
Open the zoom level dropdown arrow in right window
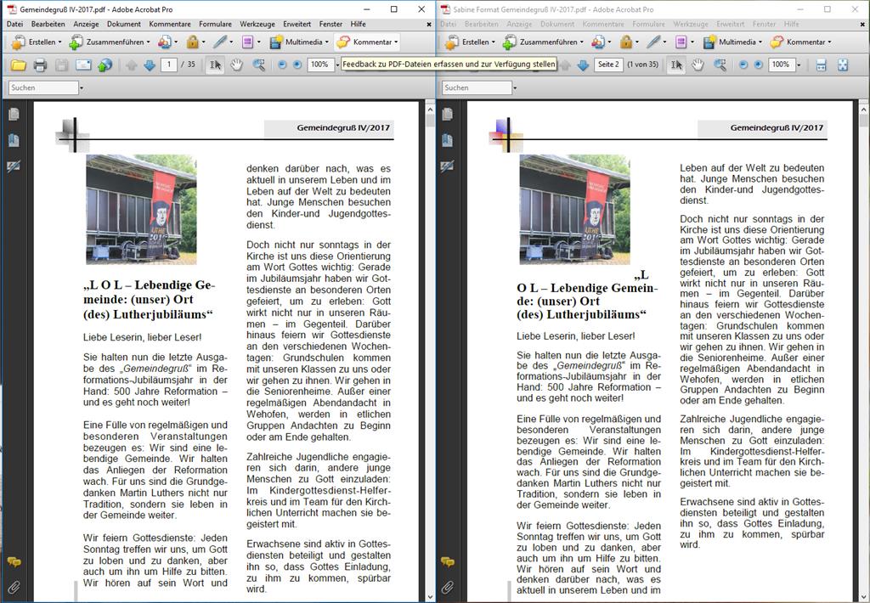pyautogui.click(x=799, y=65)
